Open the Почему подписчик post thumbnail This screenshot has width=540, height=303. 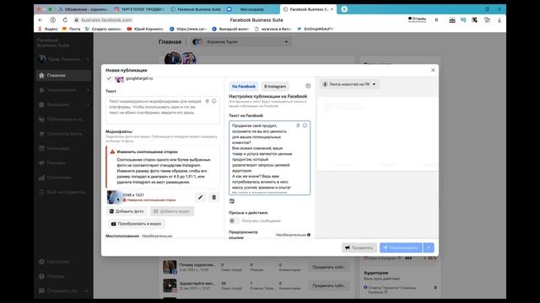pyautogui.click(x=170, y=267)
